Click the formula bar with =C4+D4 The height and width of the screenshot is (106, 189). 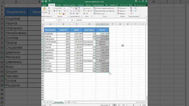tap(110, 20)
